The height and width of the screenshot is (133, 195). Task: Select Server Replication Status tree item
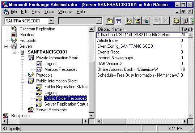coord(66,104)
